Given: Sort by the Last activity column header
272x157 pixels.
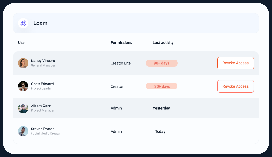Looking at the screenshot, I should 163,43.
